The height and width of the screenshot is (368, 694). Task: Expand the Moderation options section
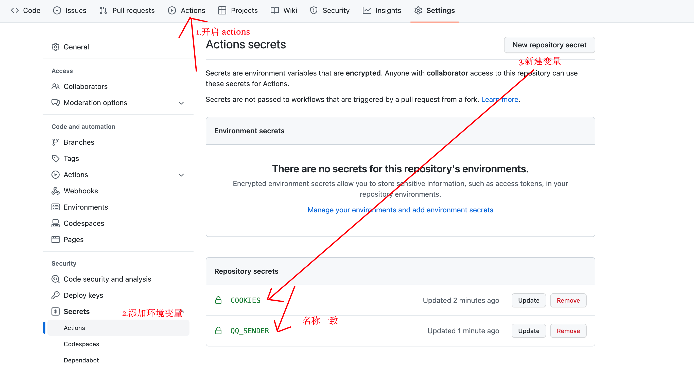pos(181,103)
